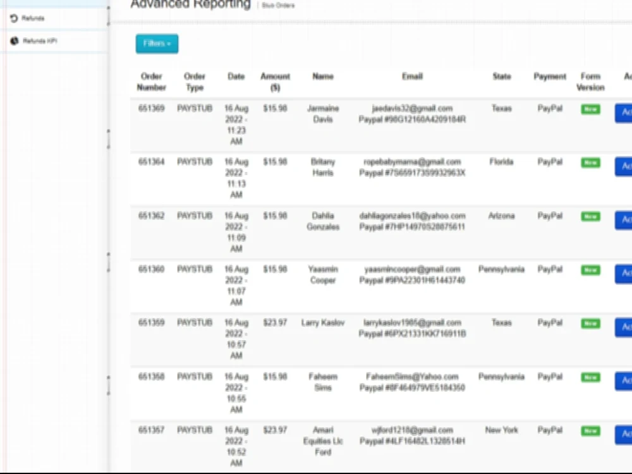
Task: Click the New form version badge on order 651364
Action: (x=589, y=163)
